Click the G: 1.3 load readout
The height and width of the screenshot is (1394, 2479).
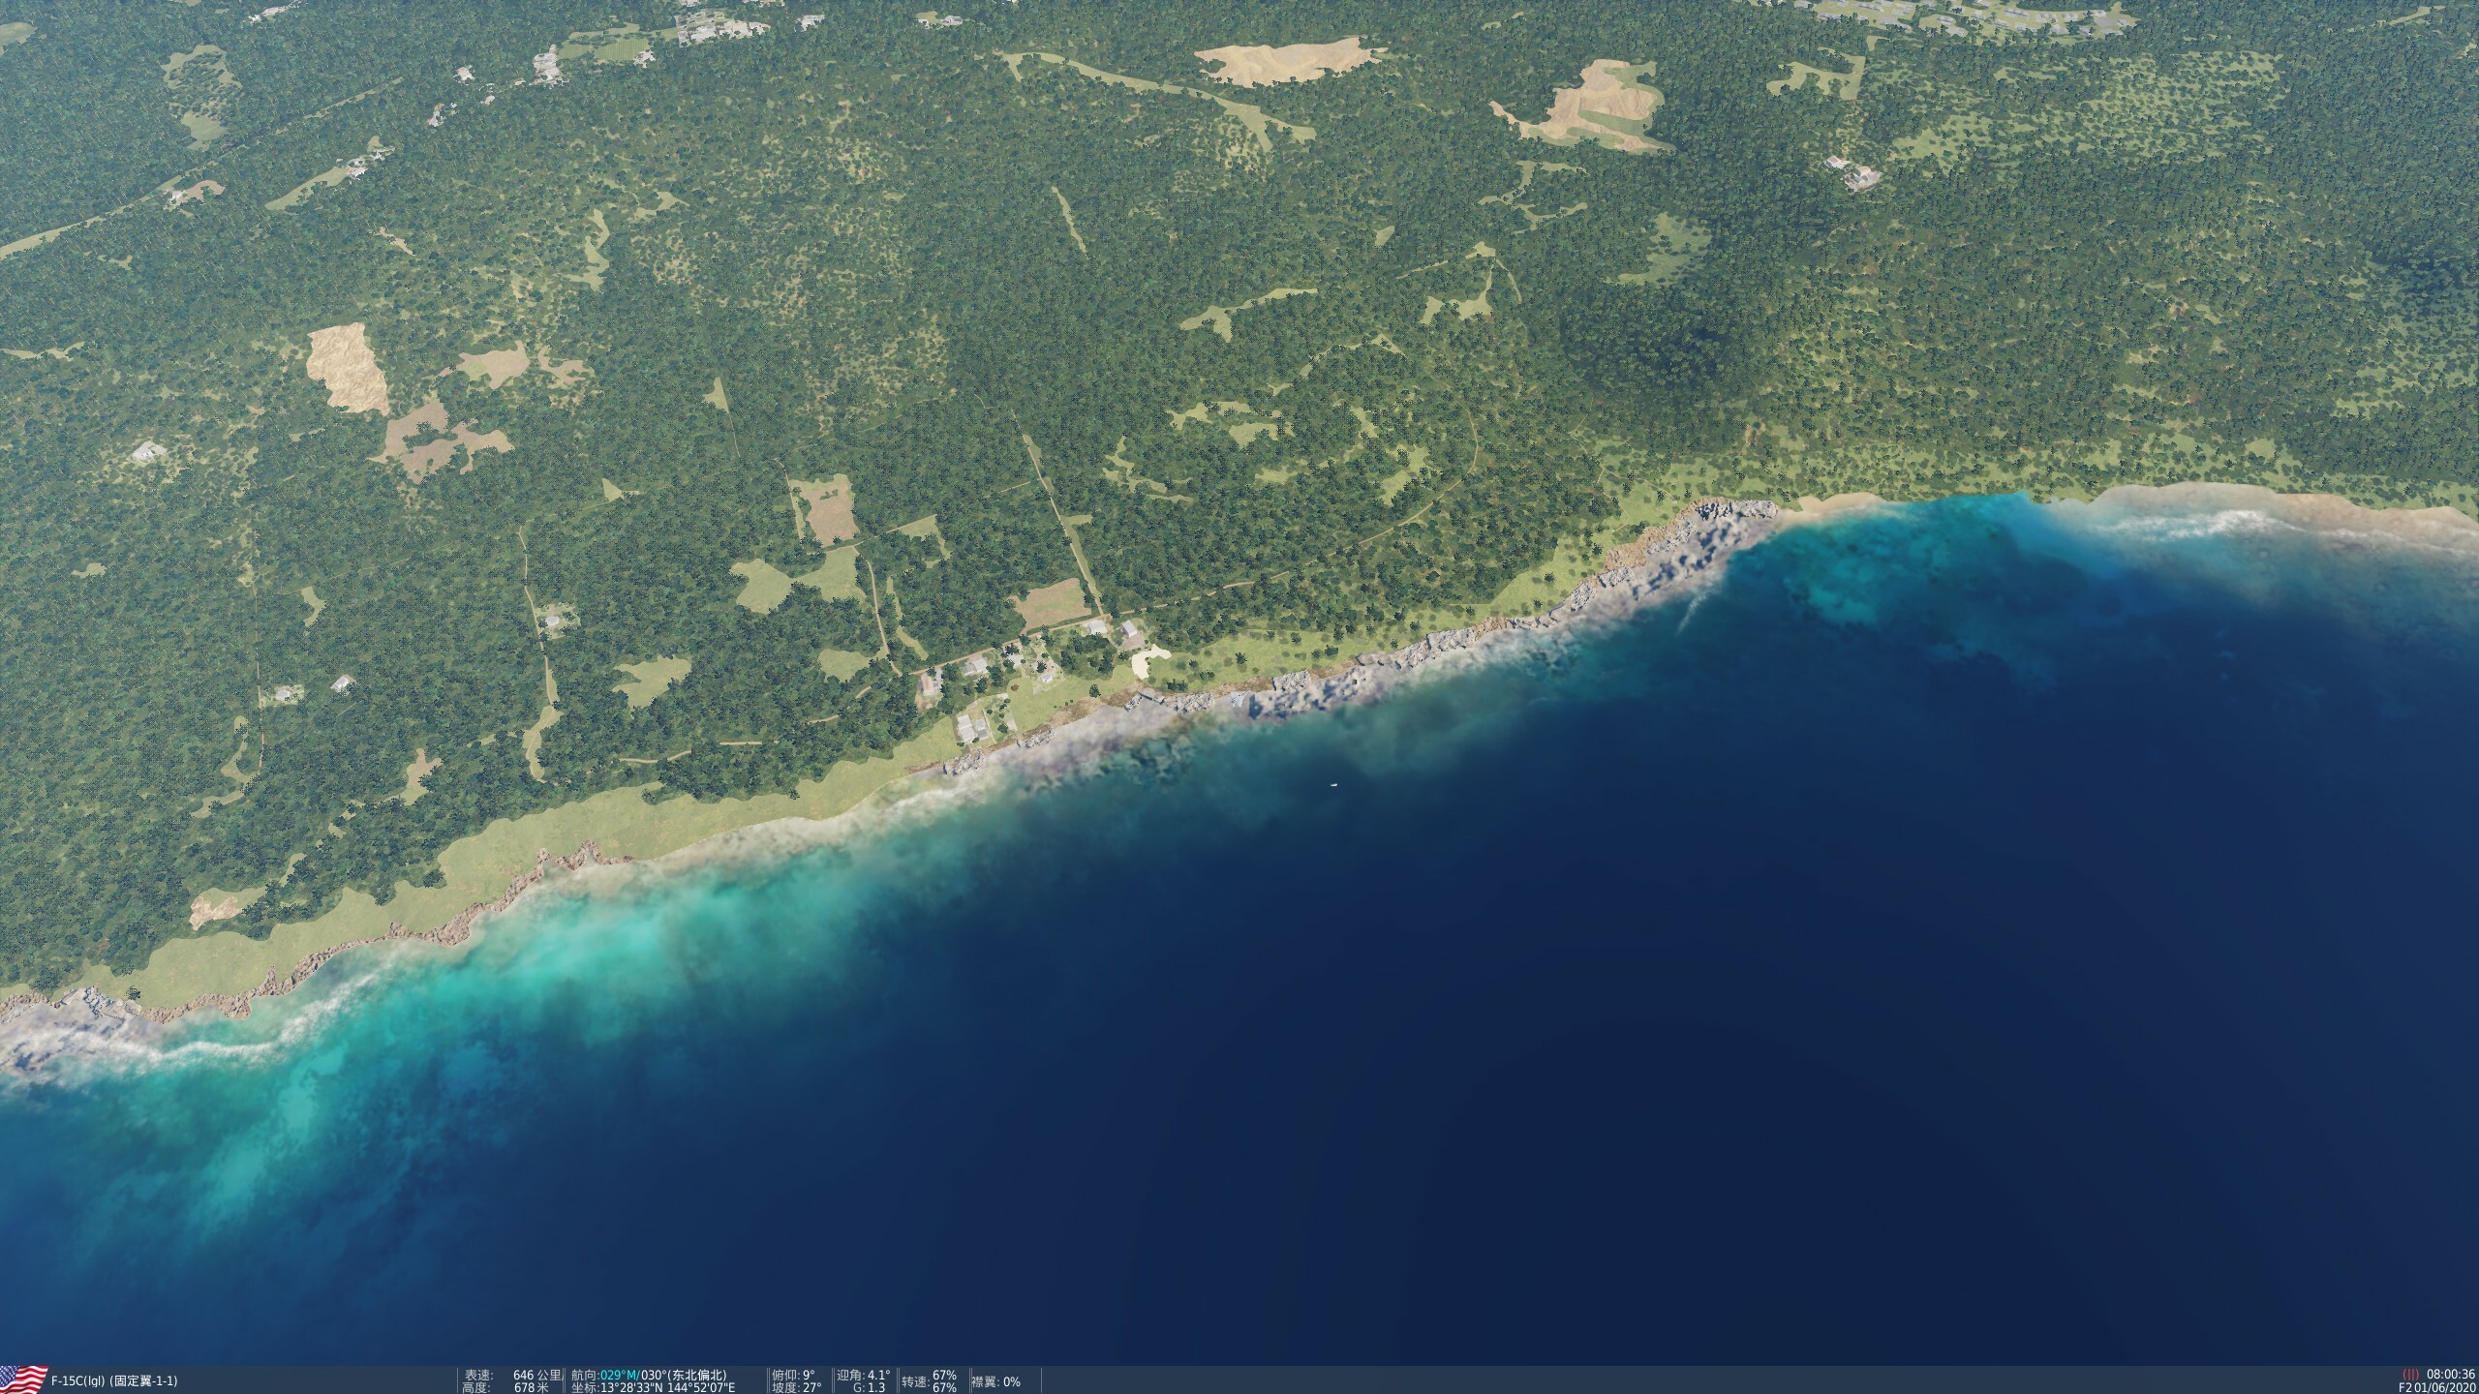(x=869, y=1387)
